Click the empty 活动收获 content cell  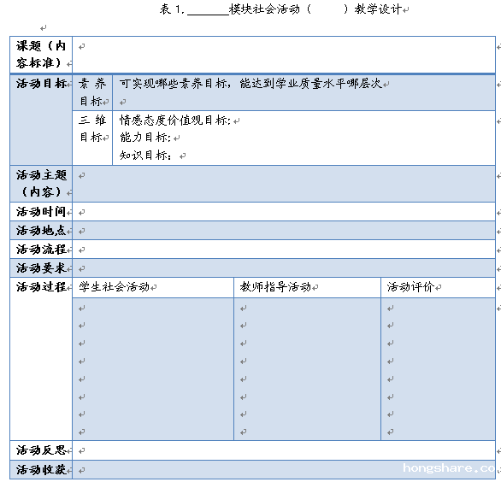(x=284, y=470)
